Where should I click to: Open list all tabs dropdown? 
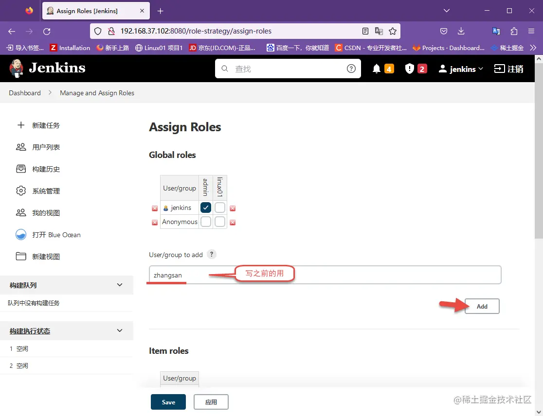(447, 11)
